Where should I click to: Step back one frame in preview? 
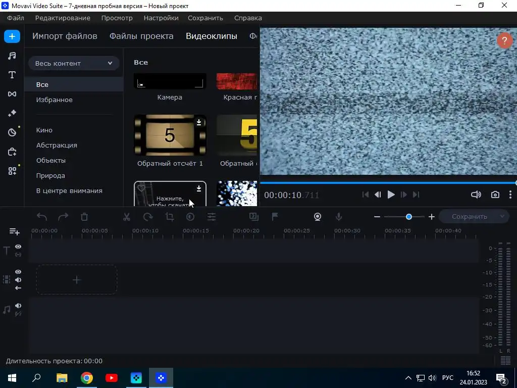click(378, 195)
